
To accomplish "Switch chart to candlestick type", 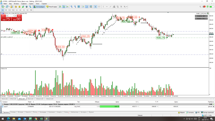I will pos(64,6).
